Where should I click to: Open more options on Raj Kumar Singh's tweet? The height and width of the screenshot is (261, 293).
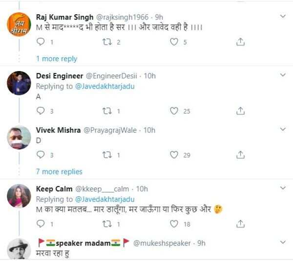[282, 17]
